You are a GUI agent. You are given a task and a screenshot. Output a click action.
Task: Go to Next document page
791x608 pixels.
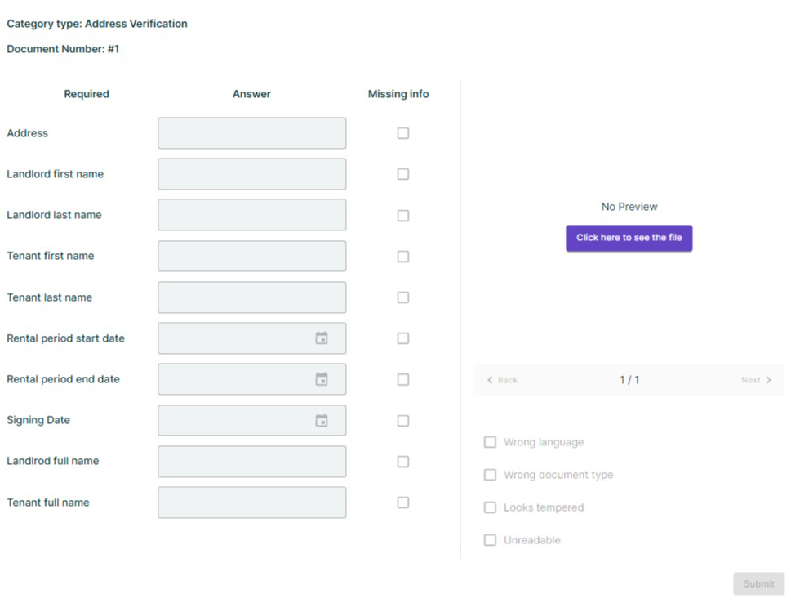point(756,380)
